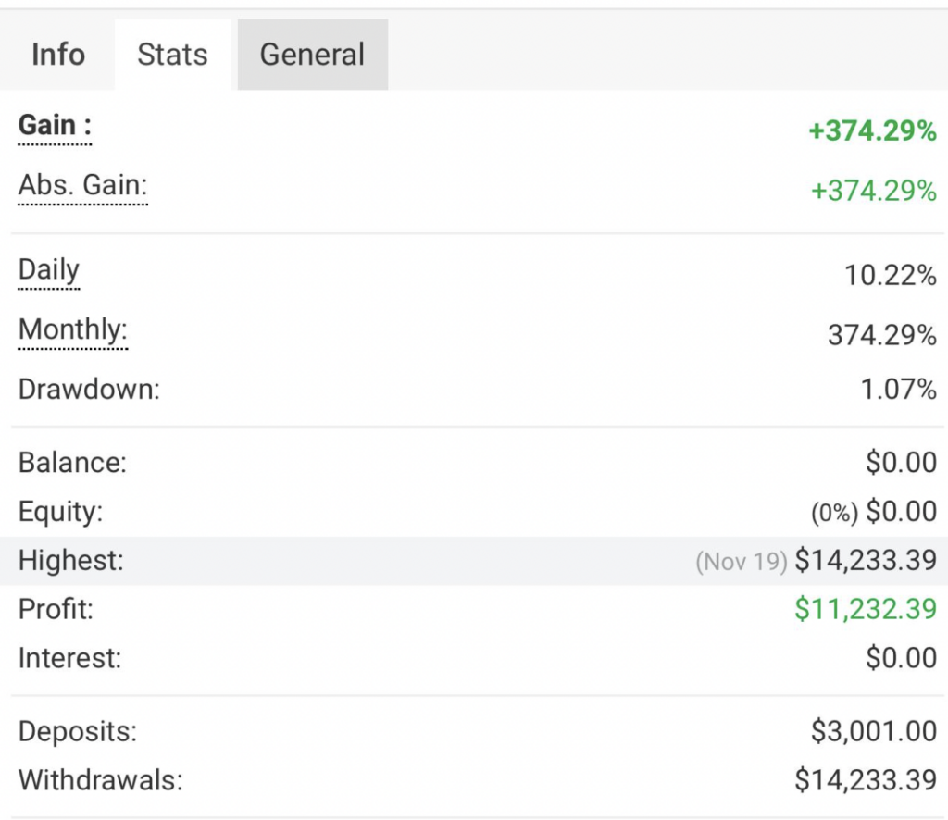Click the Drawdown label
The width and height of the screenshot is (948, 820).
tap(89, 389)
